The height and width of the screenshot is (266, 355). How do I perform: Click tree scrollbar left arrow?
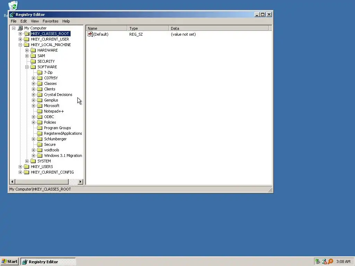pyautogui.click(x=12, y=181)
